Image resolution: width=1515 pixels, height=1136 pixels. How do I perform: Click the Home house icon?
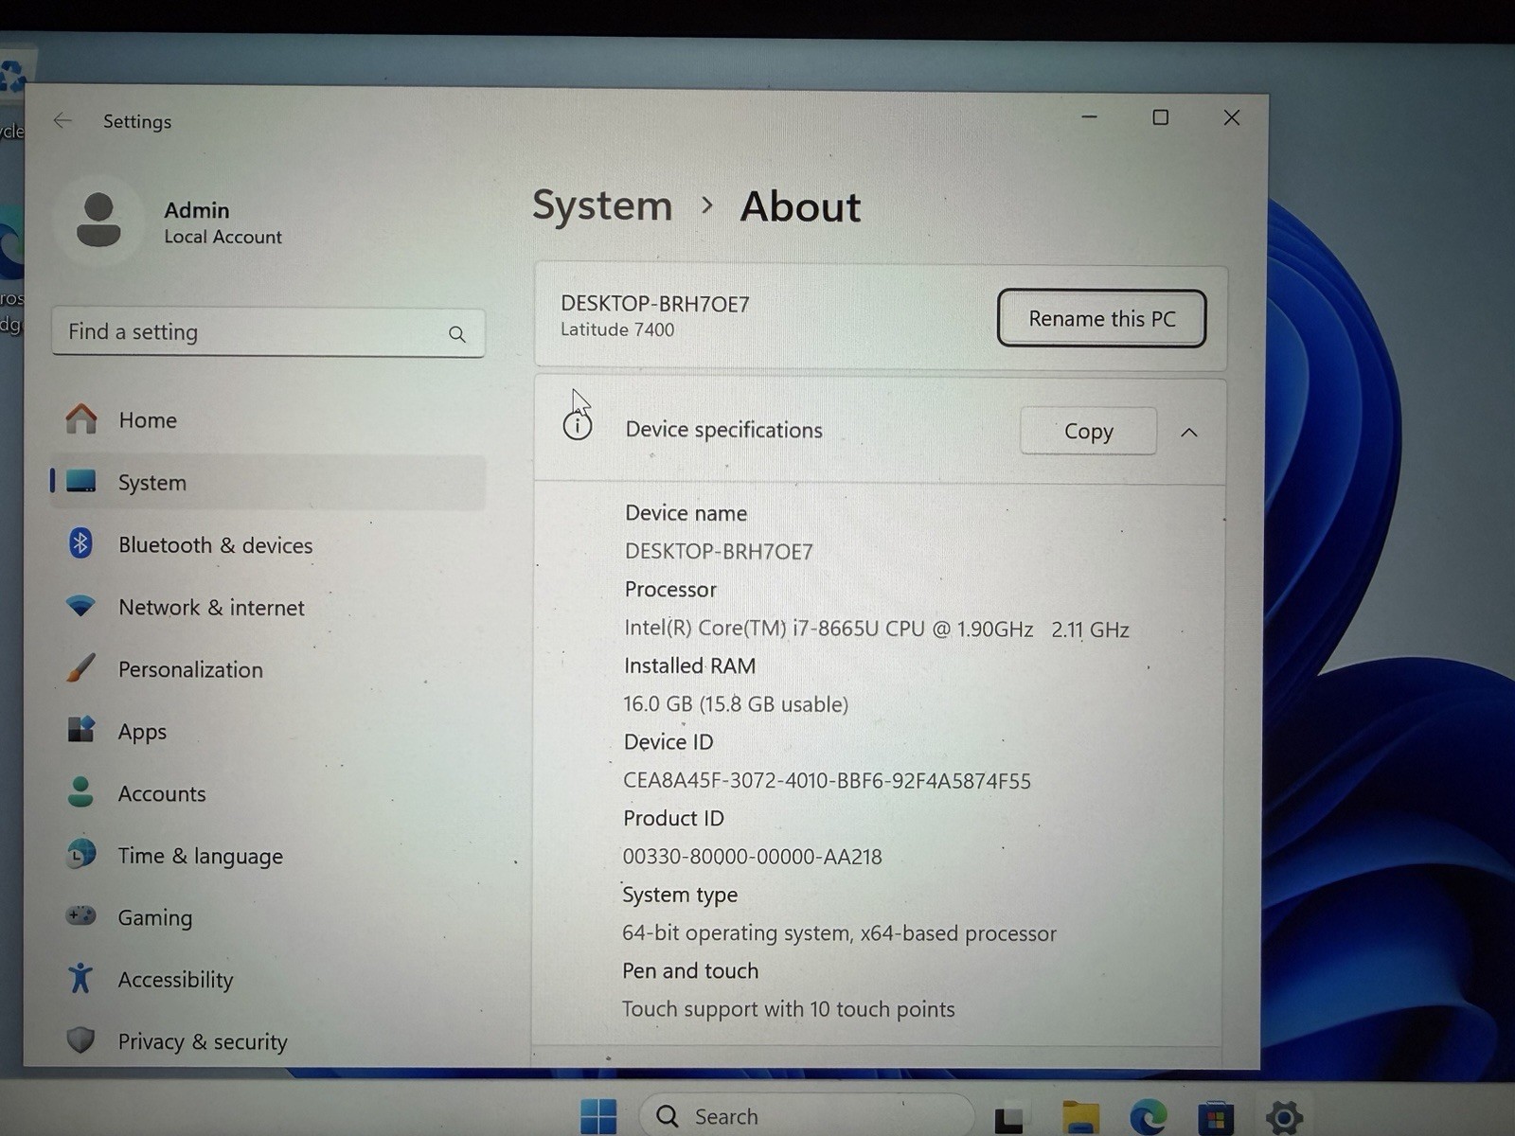tap(81, 418)
